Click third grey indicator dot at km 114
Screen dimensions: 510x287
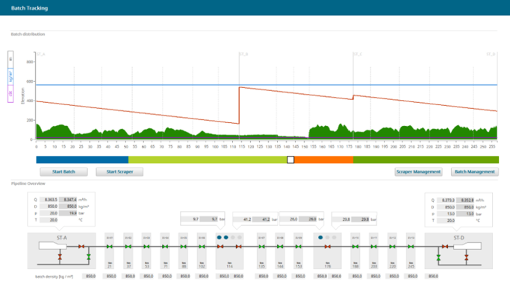click(x=233, y=237)
